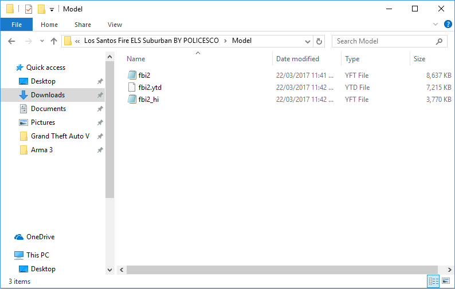The width and height of the screenshot is (455, 289).
Task: Select the fbi2 YFT file icon
Action: (132, 75)
